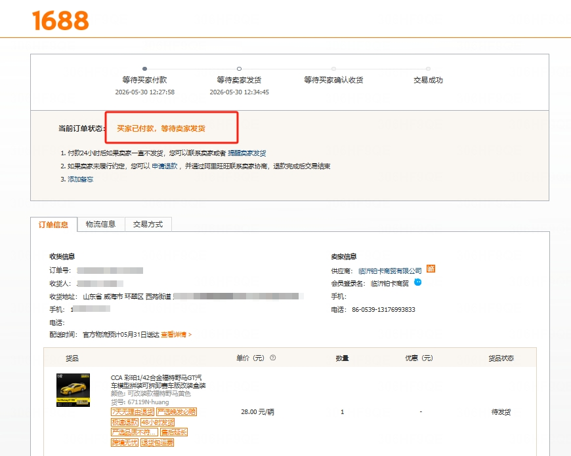Screen dimensions: 571x456
Task: Click the 严选晚发必赔 tag
Action: click(177, 412)
